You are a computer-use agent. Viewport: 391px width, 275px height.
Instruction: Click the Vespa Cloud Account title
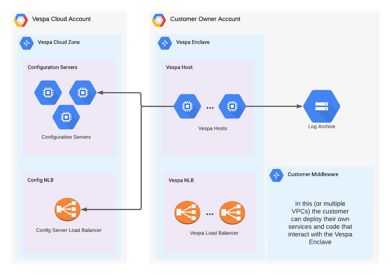tap(62, 19)
